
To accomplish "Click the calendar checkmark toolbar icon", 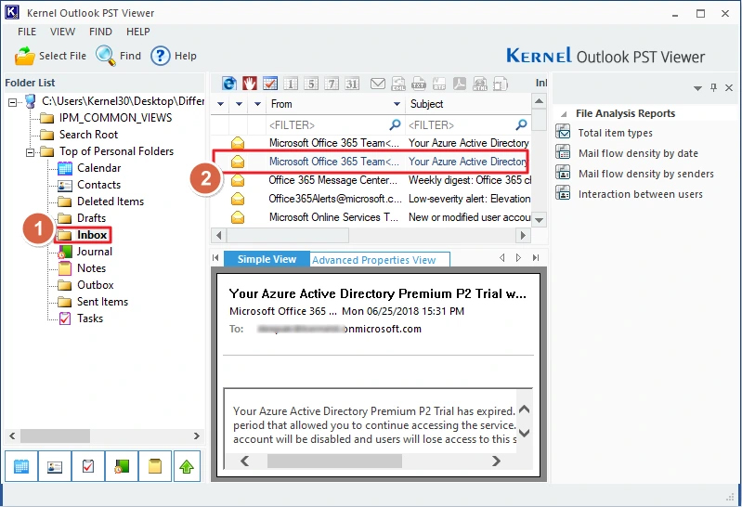I will coord(270,84).
